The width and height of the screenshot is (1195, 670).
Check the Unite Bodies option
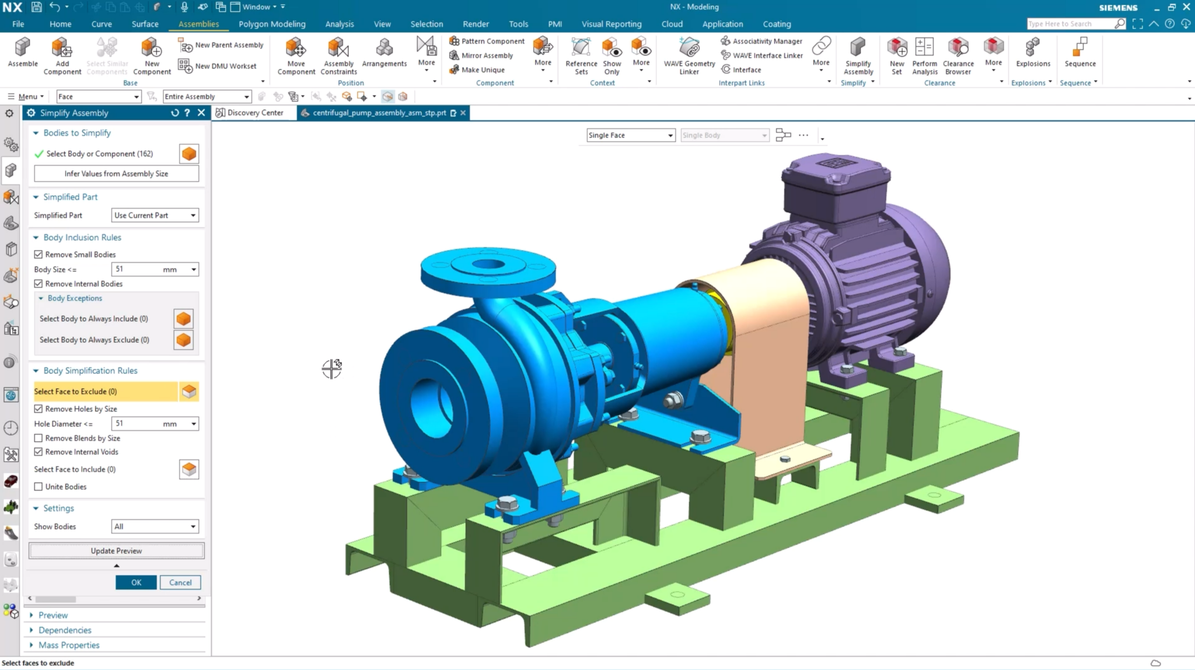pyautogui.click(x=39, y=487)
